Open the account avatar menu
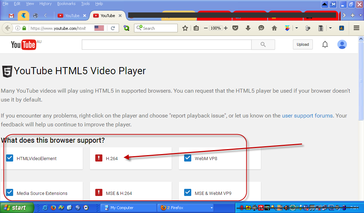 pos(342,44)
